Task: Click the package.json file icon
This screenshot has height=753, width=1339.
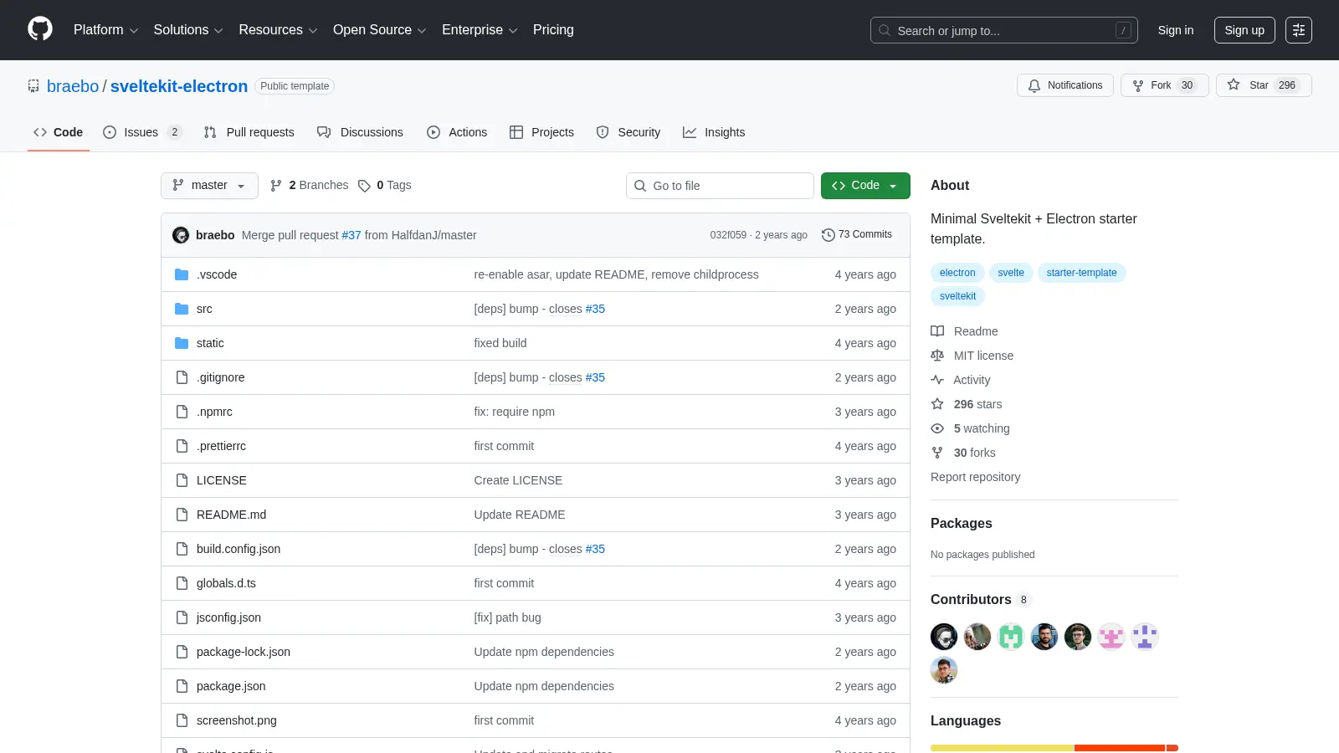Action: click(x=182, y=686)
